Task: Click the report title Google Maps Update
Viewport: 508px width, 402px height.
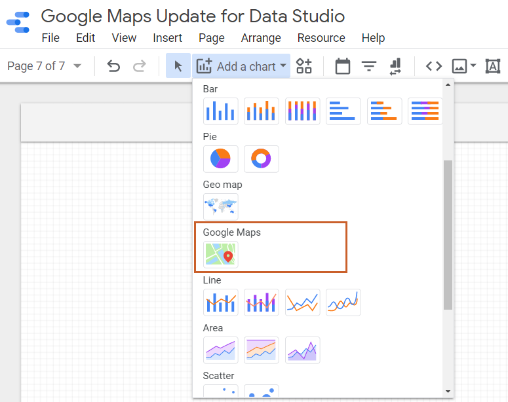Action: 193,16
